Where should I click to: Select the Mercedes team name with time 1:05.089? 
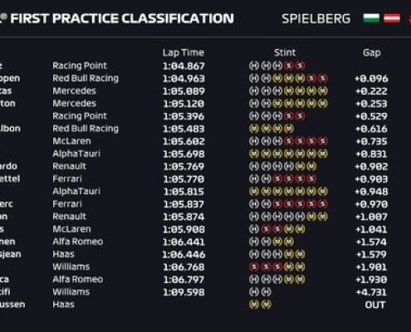point(75,90)
